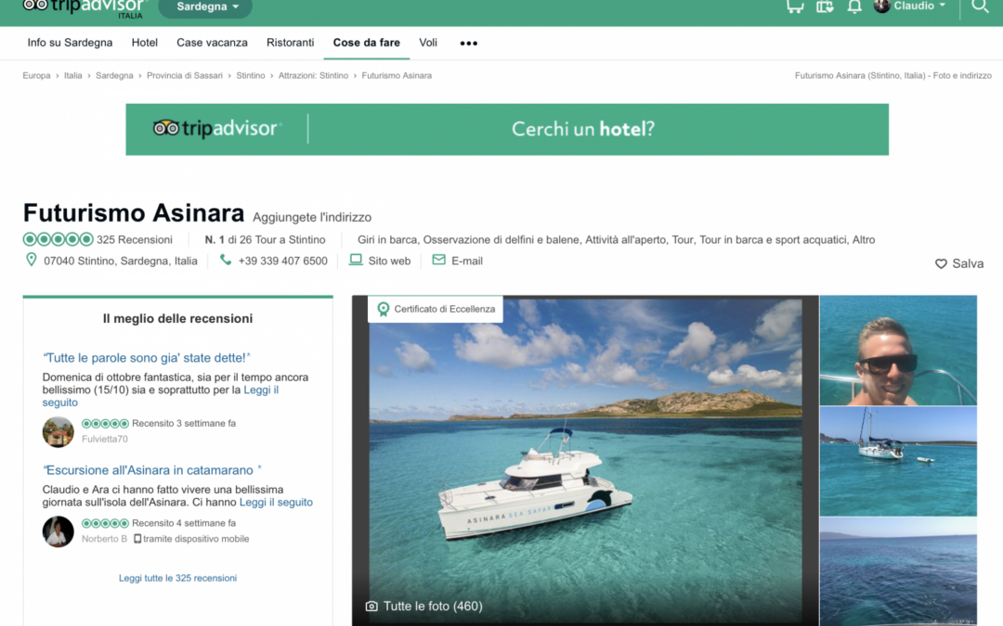Click the Norberto B username
1003x626 pixels.
point(104,539)
